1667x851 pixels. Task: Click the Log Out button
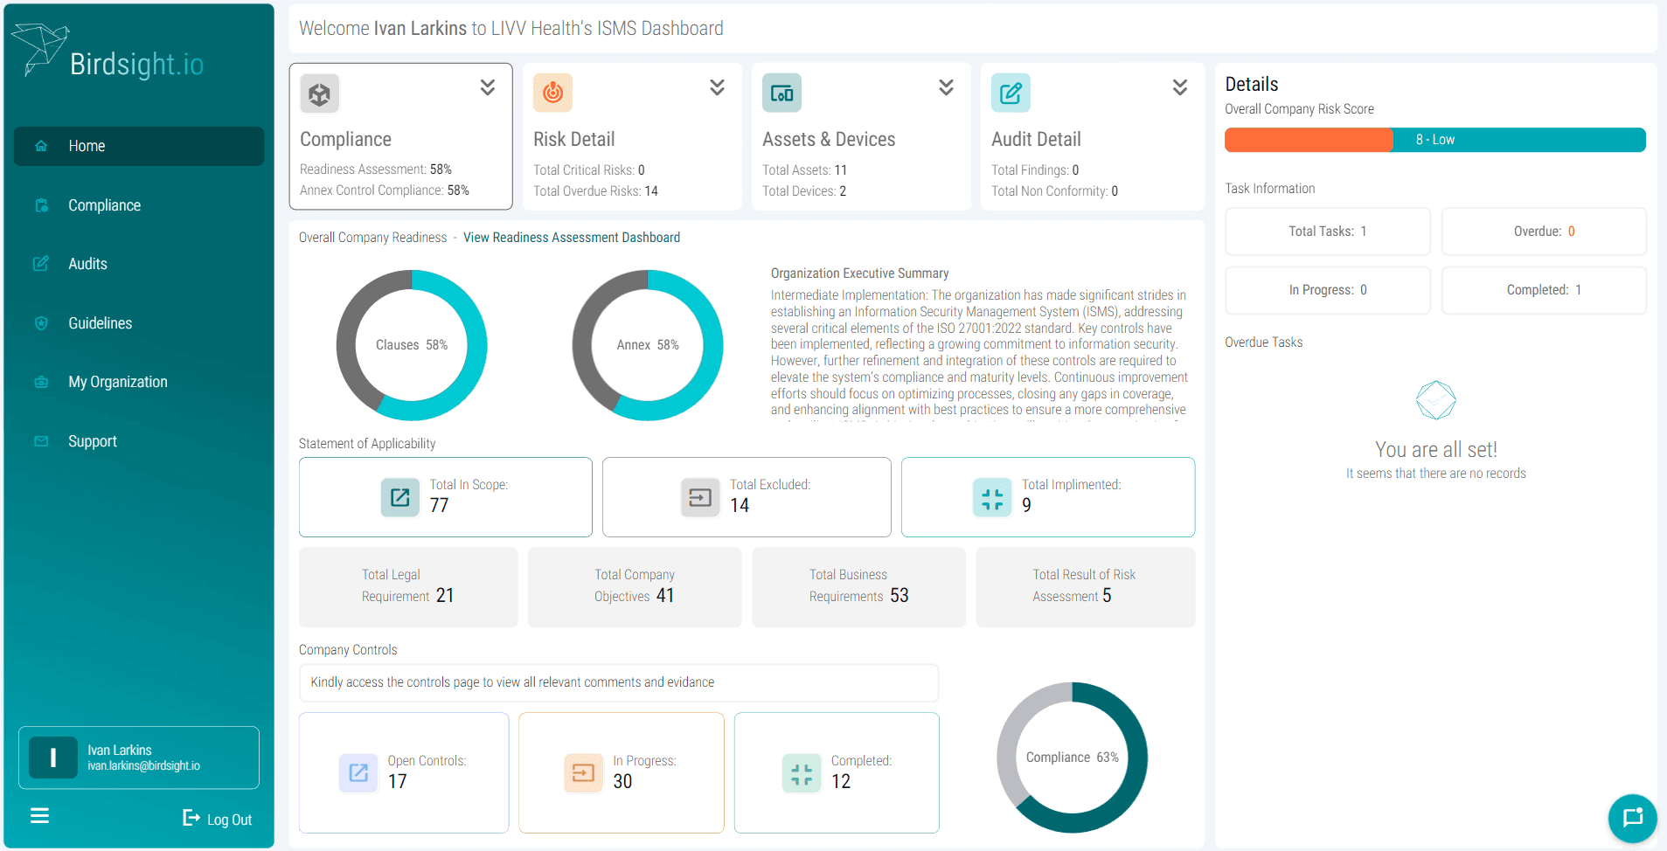click(218, 819)
